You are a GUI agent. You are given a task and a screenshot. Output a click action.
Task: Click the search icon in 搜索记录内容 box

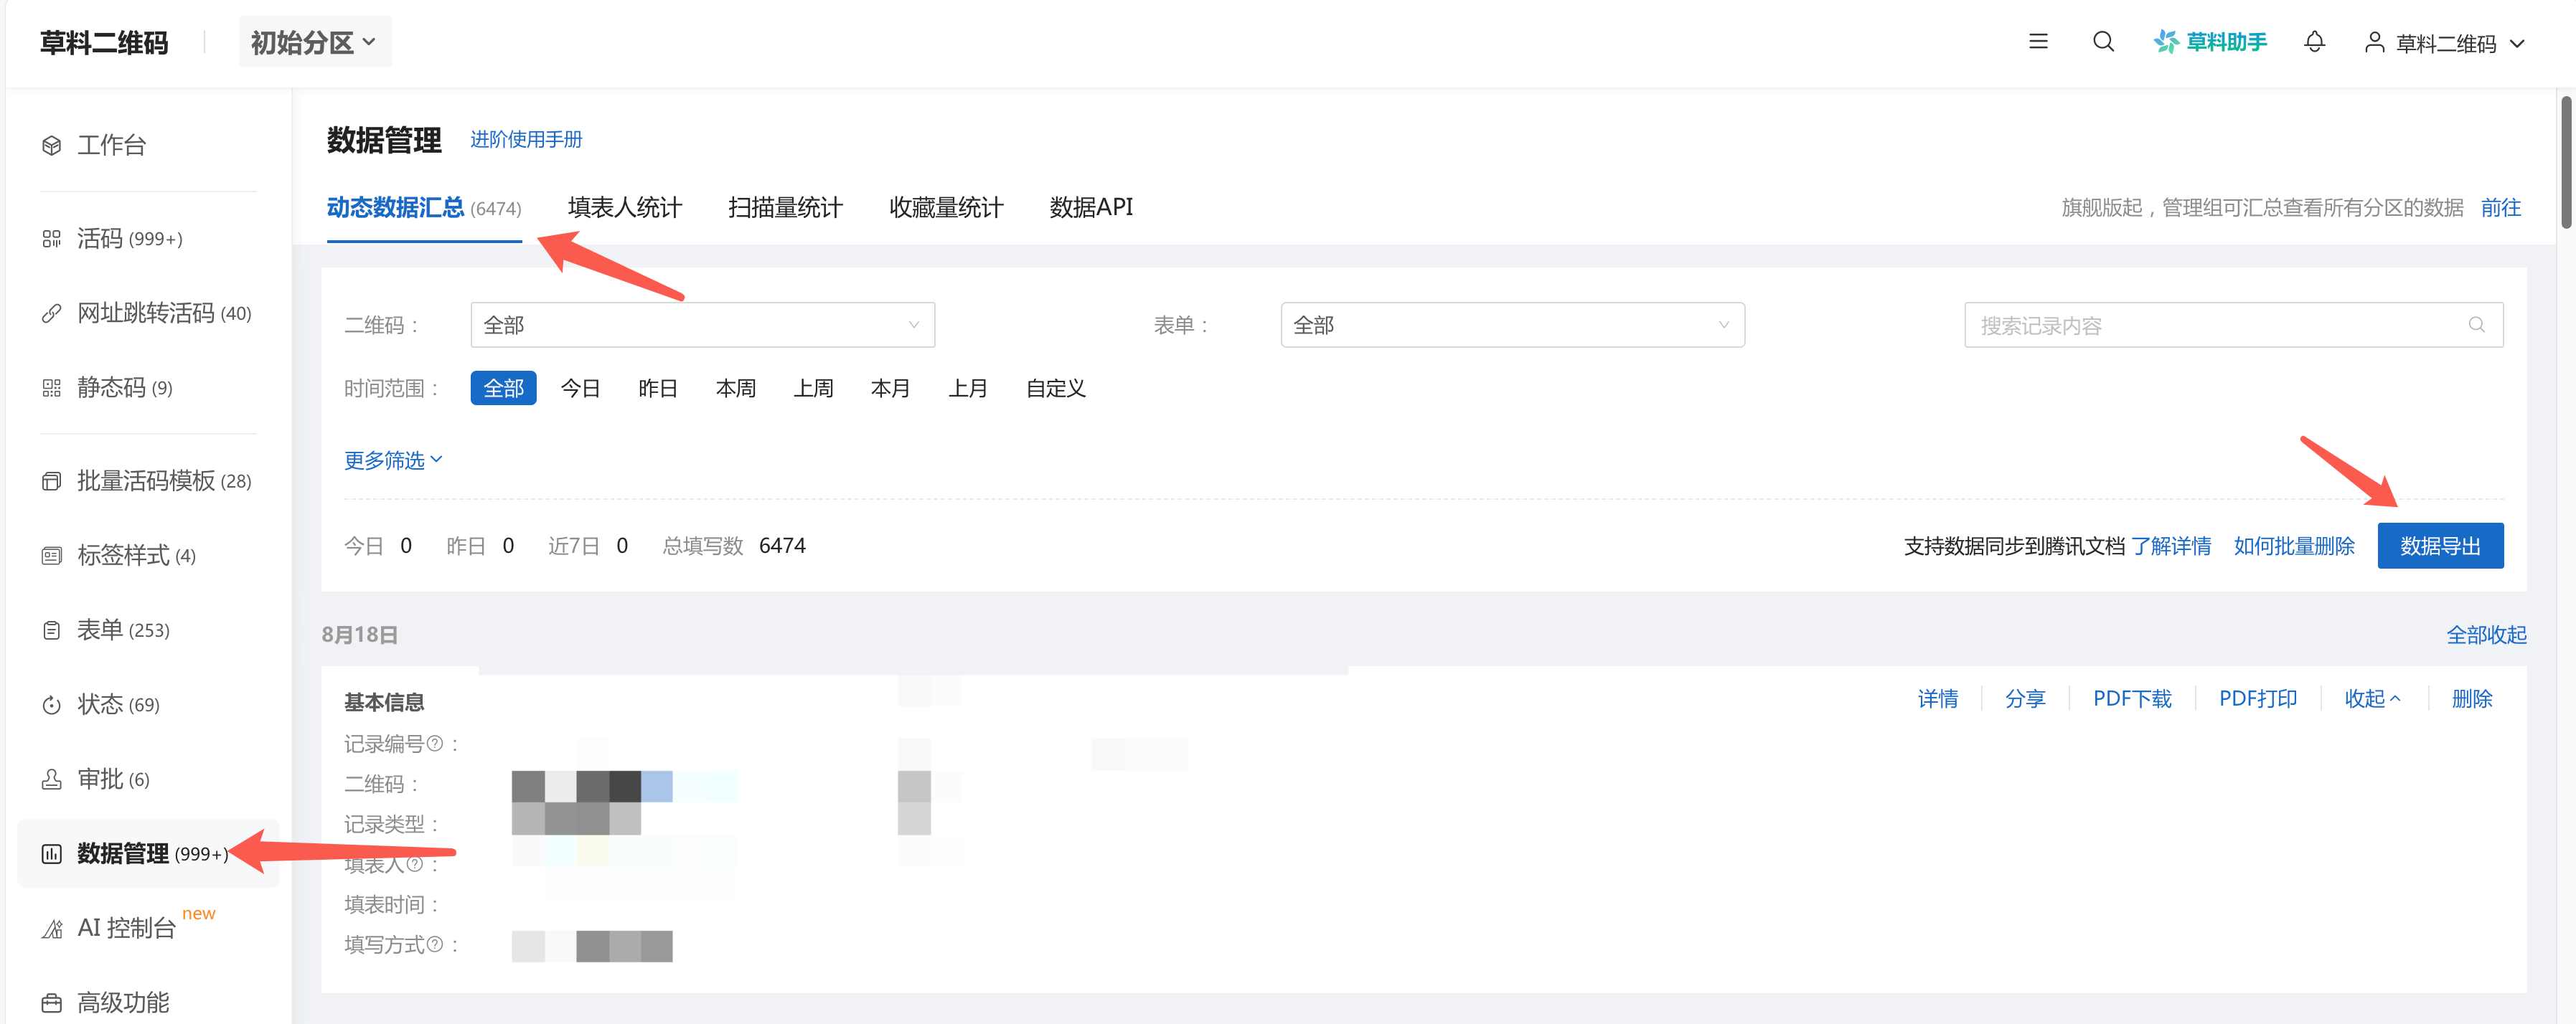[2476, 325]
